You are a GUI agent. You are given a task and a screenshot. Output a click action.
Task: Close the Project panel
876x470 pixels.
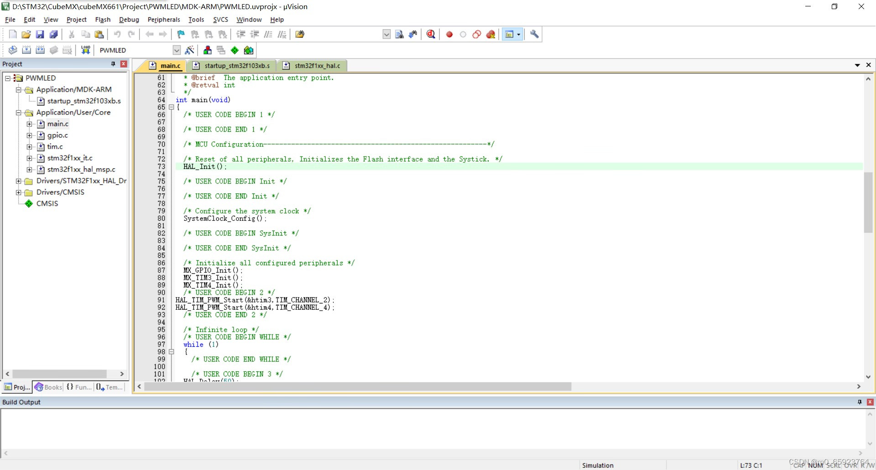(123, 64)
